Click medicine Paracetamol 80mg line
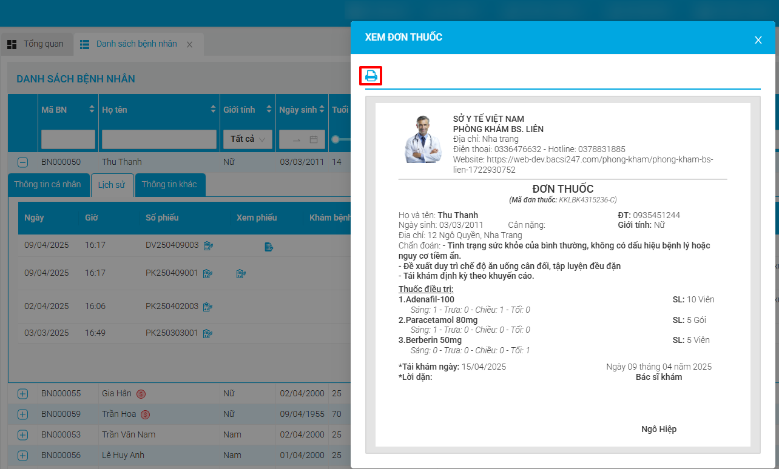The width and height of the screenshot is (779, 469). click(438, 320)
